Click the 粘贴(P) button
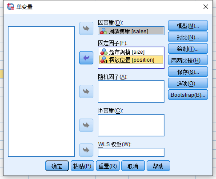This screenshot has width=216, height=179. 82,166
